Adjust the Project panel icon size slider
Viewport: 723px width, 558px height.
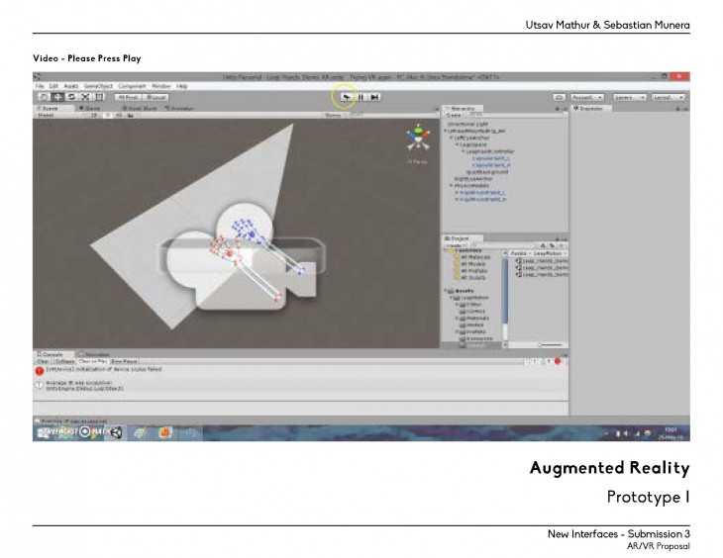click(x=551, y=344)
